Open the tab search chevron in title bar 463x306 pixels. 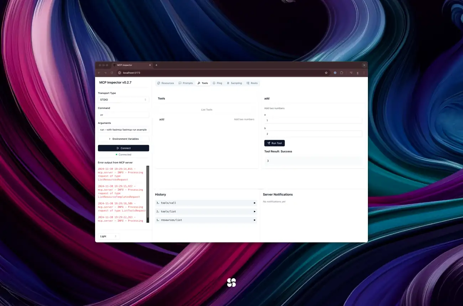pos(364,65)
